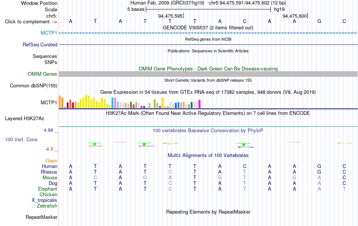Click the MCTP1 gene arrow line in GENCODE

coord(208,33)
